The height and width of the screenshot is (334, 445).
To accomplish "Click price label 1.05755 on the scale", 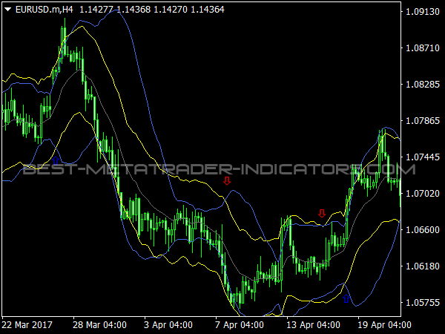I will tap(423, 303).
